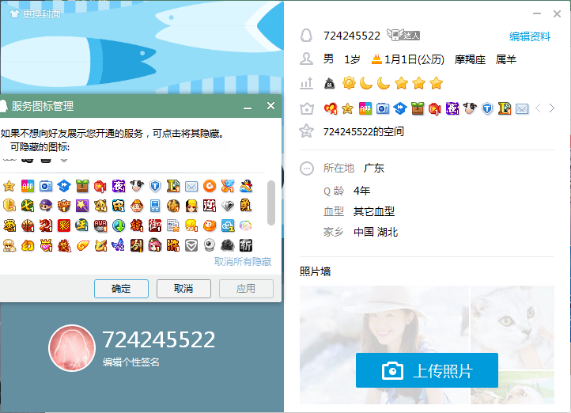Close the 服务图标管理 dialog
Screen dimensions: 571x413
click(x=270, y=105)
